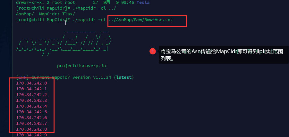This screenshot has height=137, width=289.
Task: Click the INF log tag
Action: pos(22,77)
